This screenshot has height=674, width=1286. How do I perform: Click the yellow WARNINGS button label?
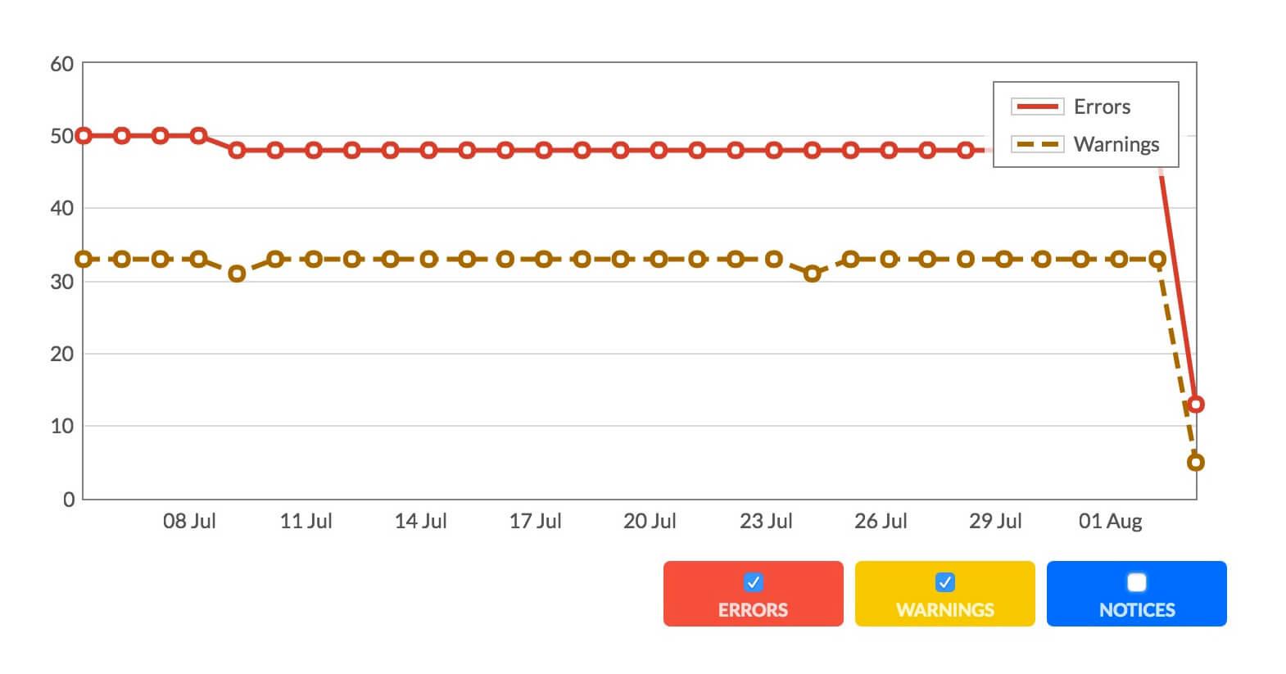pyautogui.click(x=944, y=610)
